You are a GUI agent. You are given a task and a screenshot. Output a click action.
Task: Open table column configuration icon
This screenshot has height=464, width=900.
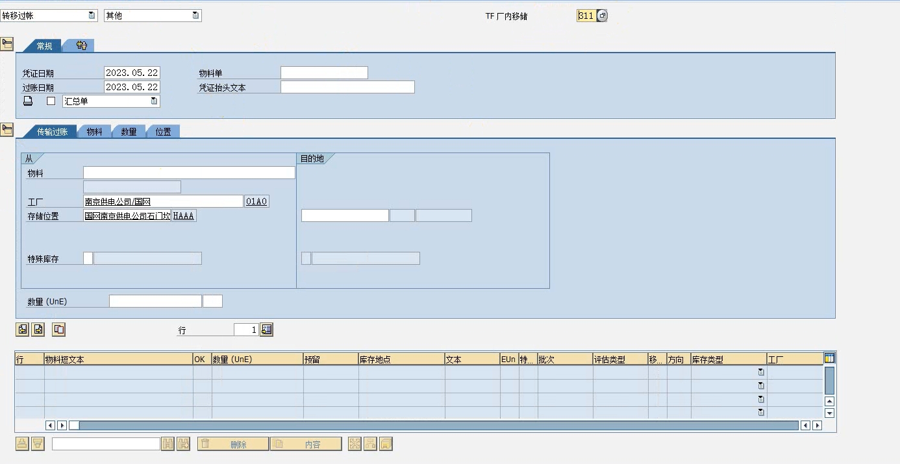point(829,358)
